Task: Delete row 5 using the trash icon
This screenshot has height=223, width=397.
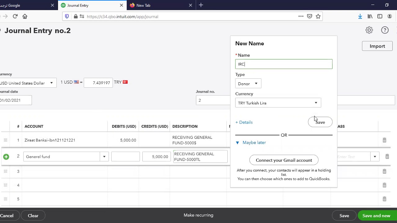Action: [384, 199]
